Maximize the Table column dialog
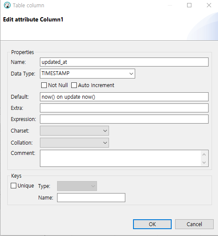 point(189,6)
